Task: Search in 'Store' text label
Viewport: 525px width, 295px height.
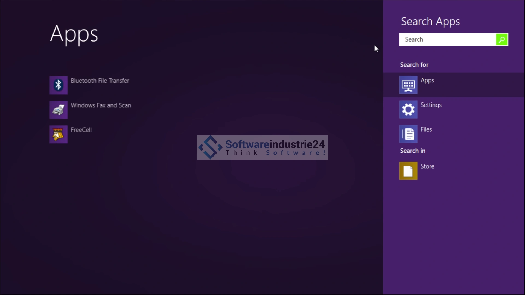Action: coord(427,167)
